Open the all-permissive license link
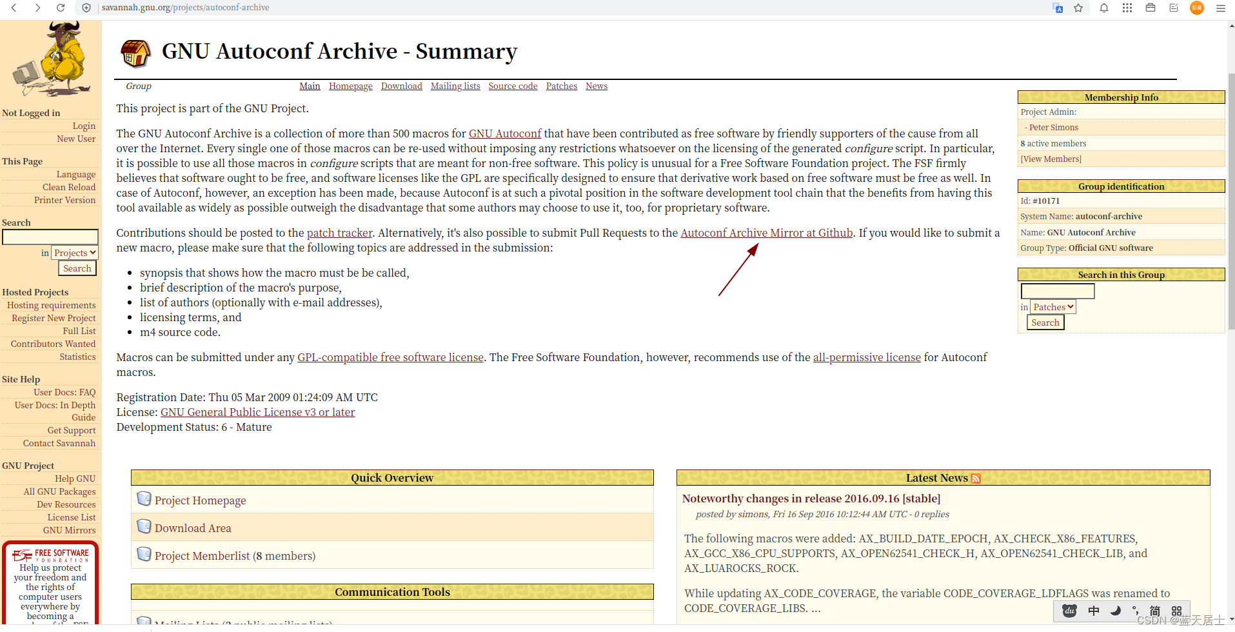The height and width of the screenshot is (632, 1235). [867, 357]
